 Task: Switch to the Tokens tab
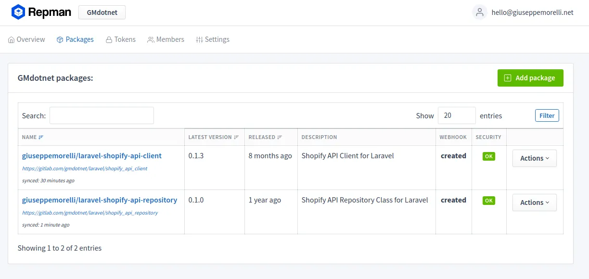tap(121, 39)
